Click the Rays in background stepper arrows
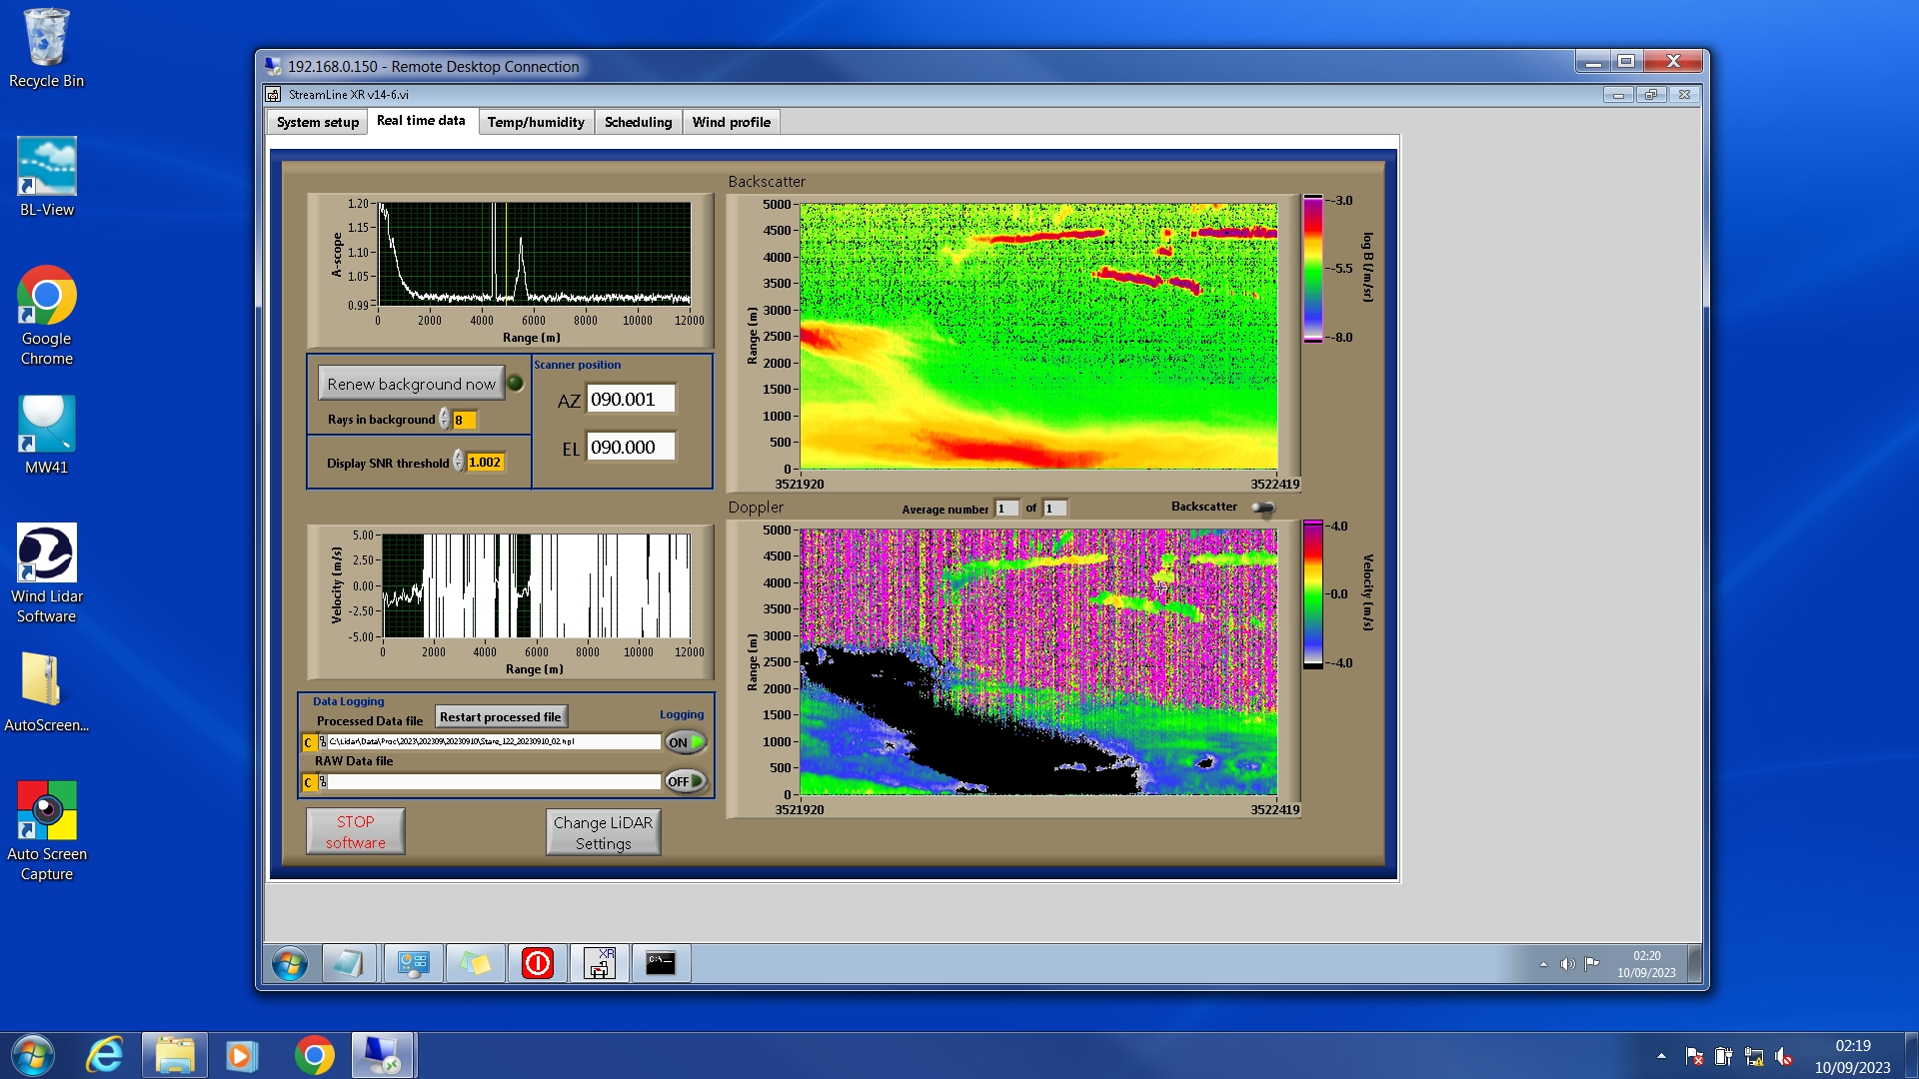 pos(445,420)
